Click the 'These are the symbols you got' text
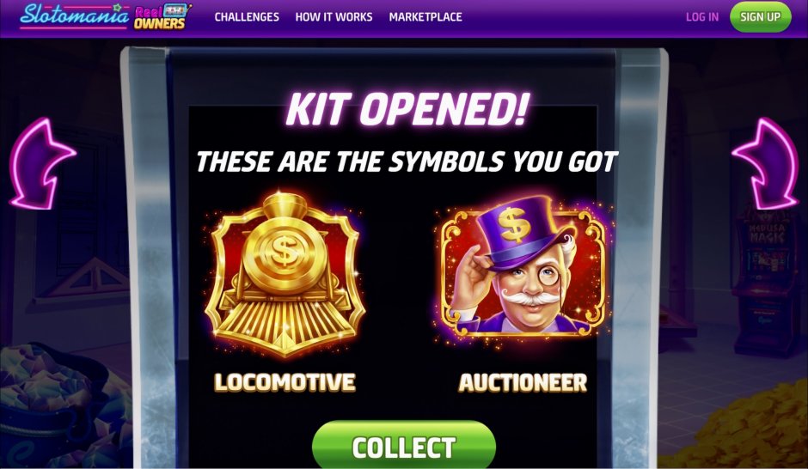Viewport: 808px width, 469px height. 407,161
